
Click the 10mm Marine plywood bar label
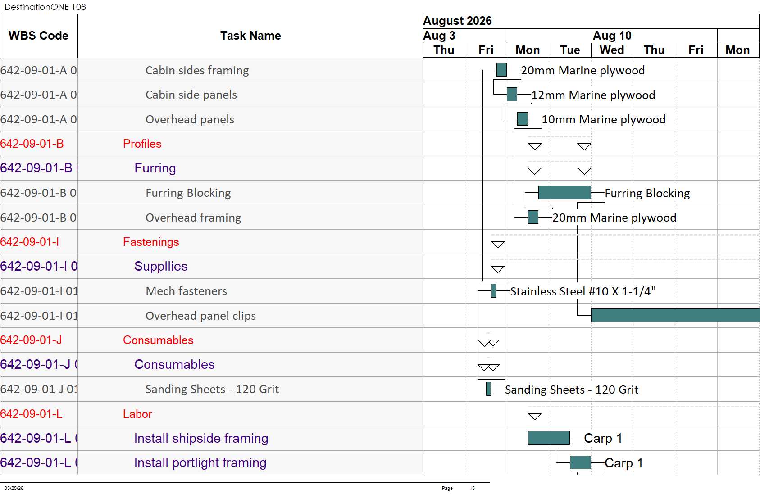point(604,119)
